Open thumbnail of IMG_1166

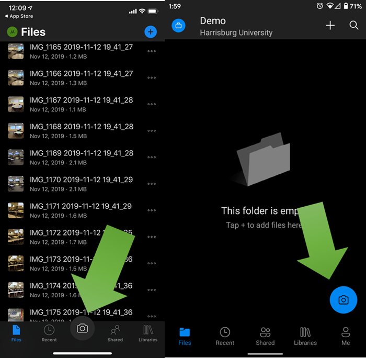(x=16, y=77)
